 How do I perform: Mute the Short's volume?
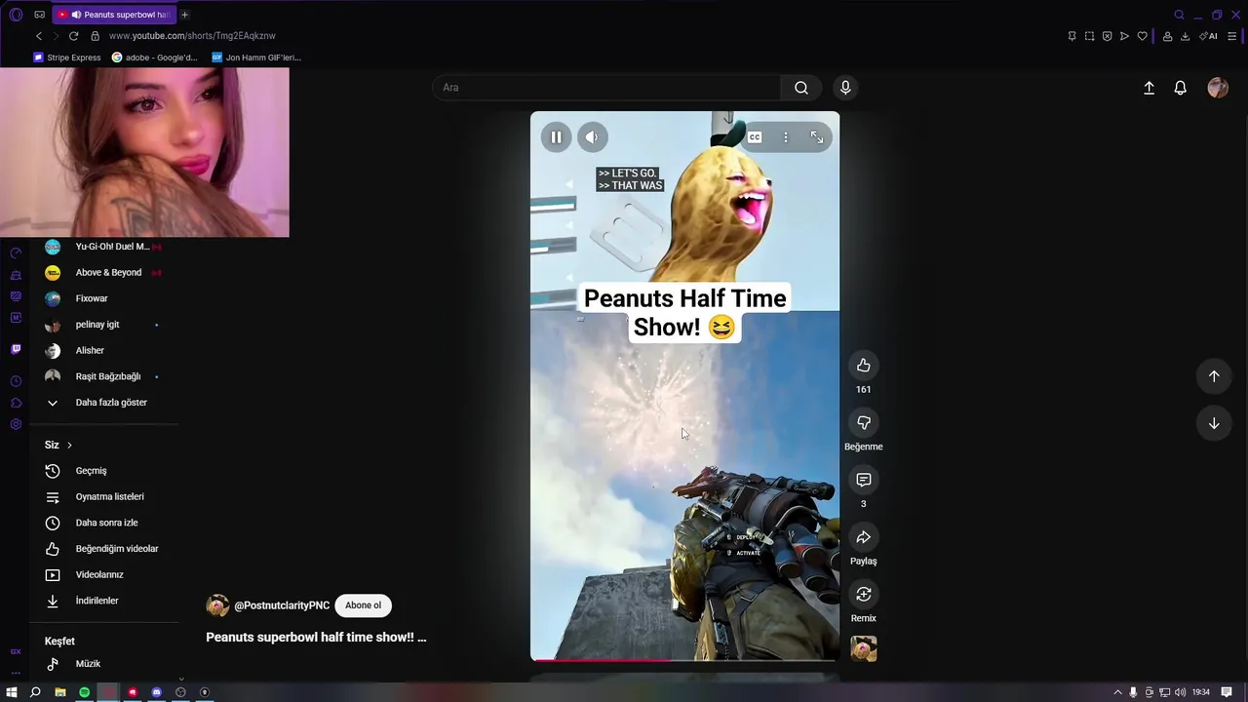coord(592,137)
